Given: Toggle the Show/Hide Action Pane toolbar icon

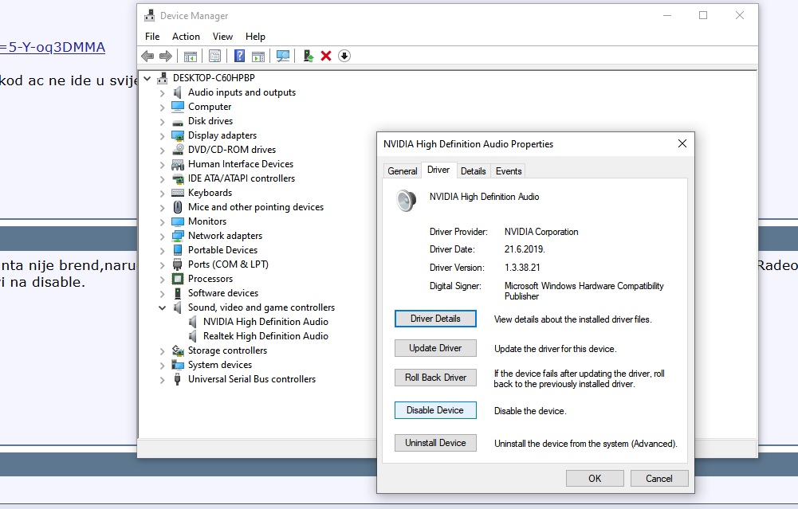Looking at the screenshot, I should coord(258,56).
